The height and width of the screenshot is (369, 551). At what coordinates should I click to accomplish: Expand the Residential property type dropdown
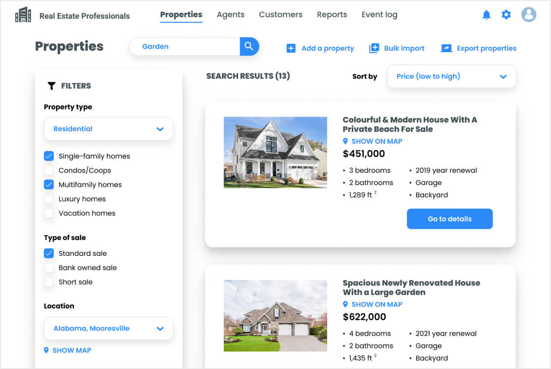click(x=108, y=129)
